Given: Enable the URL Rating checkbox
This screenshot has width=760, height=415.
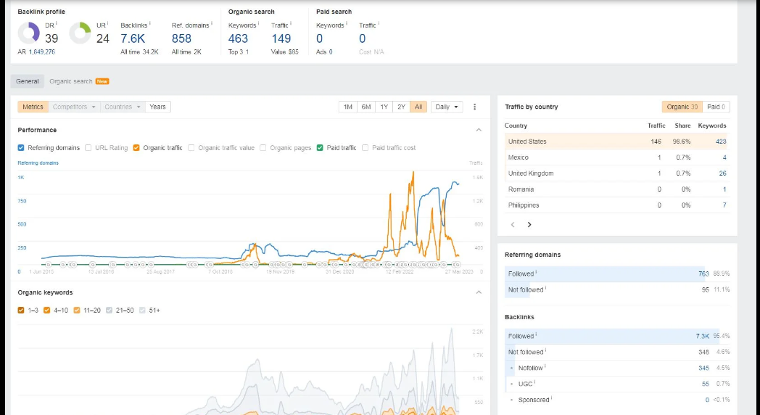Looking at the screenshot, I should tap(88, 148).
